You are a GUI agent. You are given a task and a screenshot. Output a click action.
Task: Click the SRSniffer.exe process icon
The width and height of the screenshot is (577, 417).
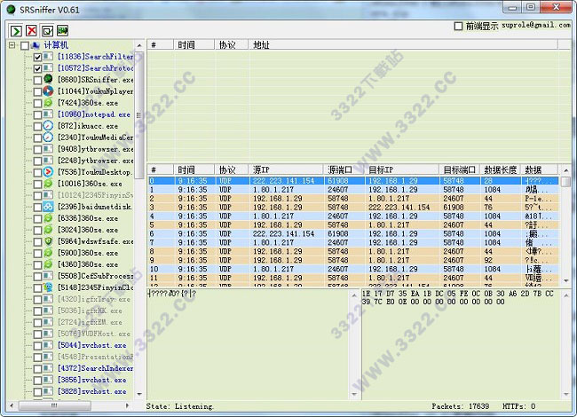[49, 79]
